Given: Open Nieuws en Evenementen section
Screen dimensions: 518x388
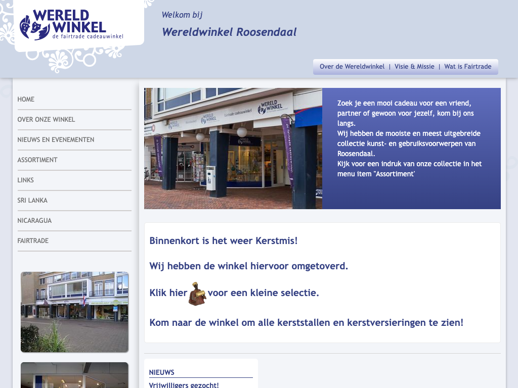Looking at the screenshot, I should (x=56, y=140).
